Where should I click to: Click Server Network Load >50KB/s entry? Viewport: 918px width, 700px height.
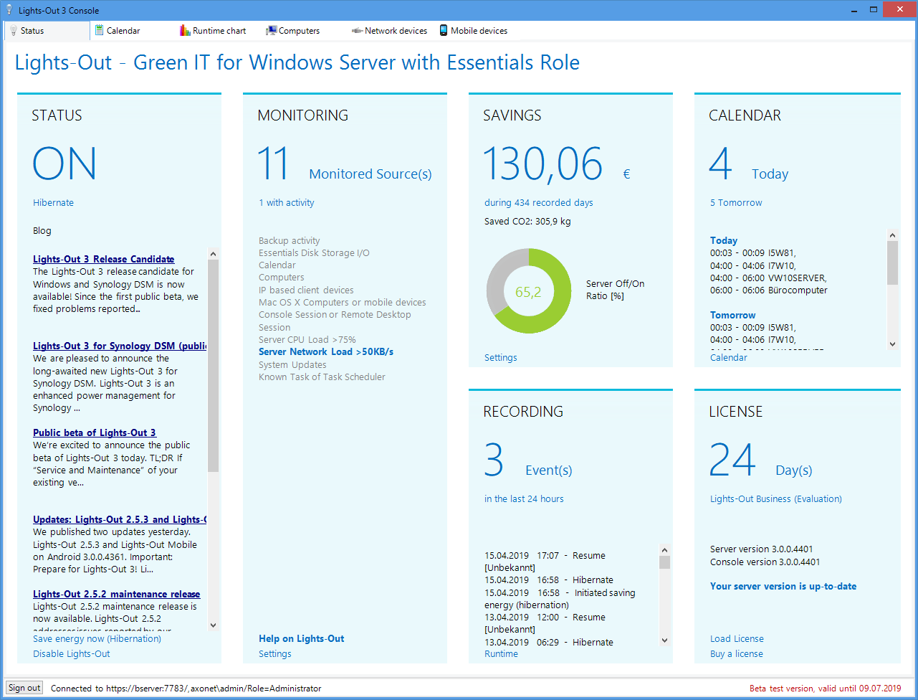326,352
